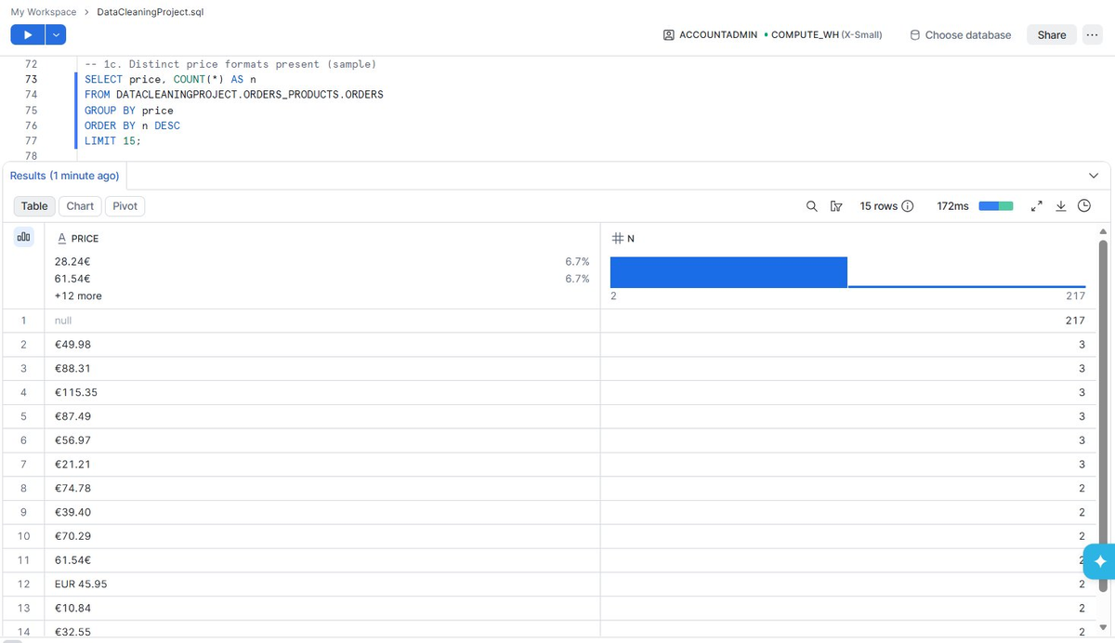The image size is (1115, 643).
Task: Open the run options dropdown arrow
Action: click(x=56, y=34)
